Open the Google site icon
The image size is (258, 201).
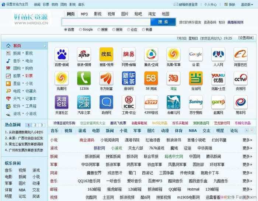[x=196, y=55]
